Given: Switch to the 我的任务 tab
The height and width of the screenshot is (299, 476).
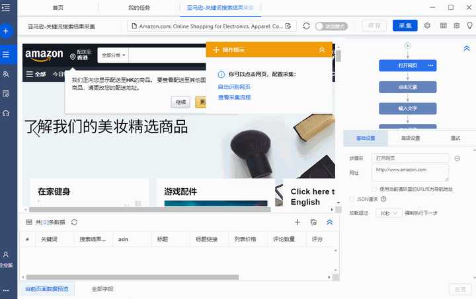Looking at the screenshot, I should coord(139,7).
